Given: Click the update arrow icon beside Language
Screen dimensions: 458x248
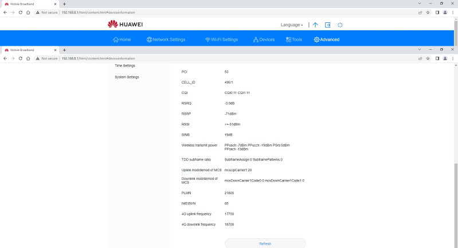Looking at the screenshot, I should 315,25.
